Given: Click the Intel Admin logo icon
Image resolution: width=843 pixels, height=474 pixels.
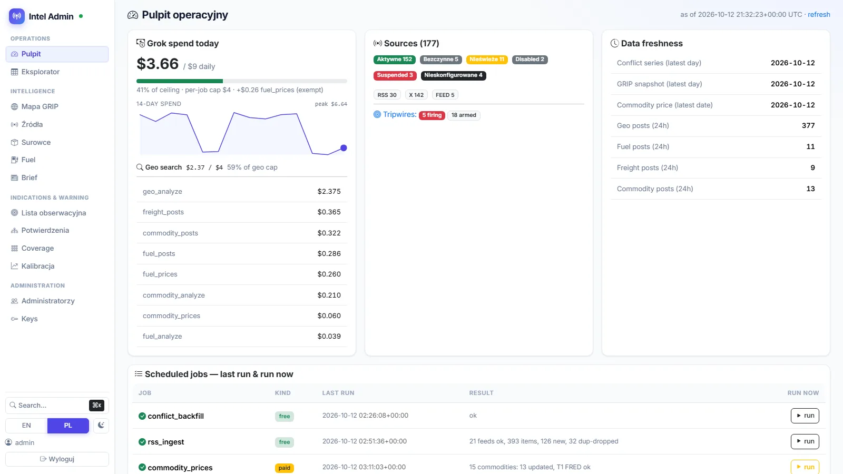Looking at the screenshot, I should [17, 16].
